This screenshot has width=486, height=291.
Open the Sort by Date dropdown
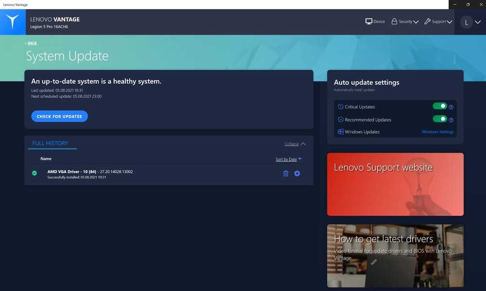289,159
